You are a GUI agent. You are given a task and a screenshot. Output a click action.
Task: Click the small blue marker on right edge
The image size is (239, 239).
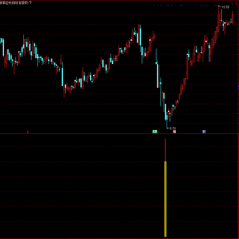pos(238,86)
